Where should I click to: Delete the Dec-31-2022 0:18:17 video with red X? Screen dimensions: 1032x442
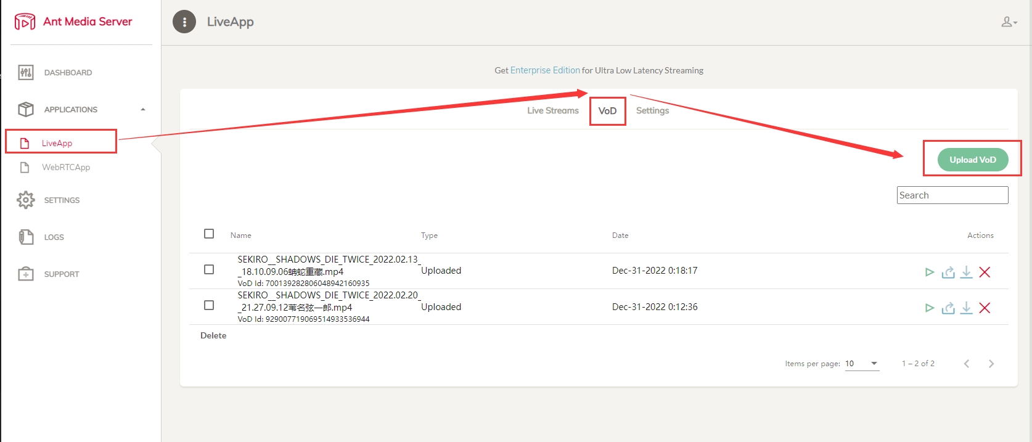click(x=985, y=272)
